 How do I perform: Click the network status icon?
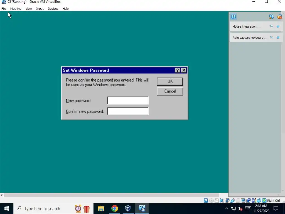[227, 201]
